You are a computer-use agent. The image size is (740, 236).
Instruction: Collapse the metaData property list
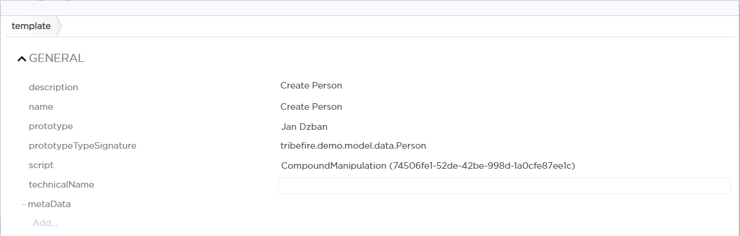24,204
